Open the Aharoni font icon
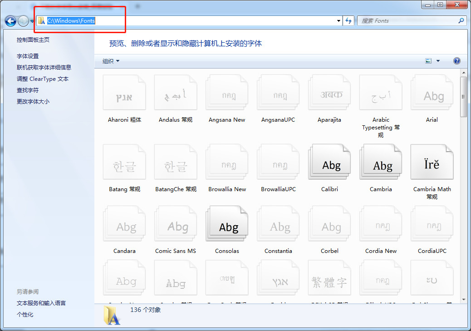 124,93
